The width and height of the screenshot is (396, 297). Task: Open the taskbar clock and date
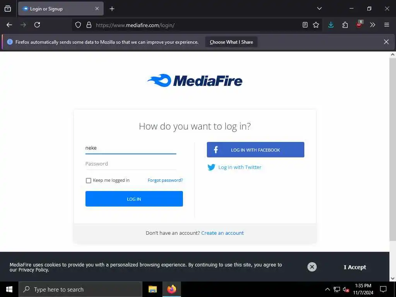point(363,289)
